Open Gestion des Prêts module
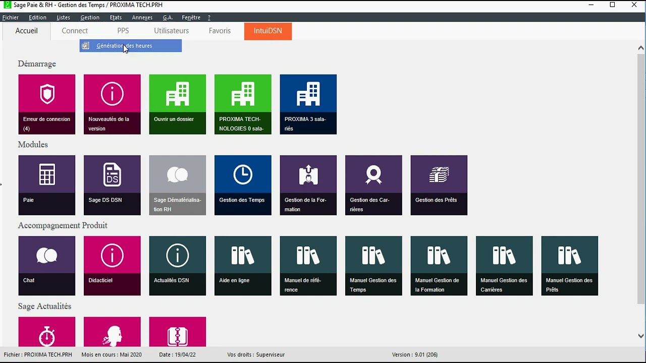Screen dimensions: 646x363 (439, 185)
